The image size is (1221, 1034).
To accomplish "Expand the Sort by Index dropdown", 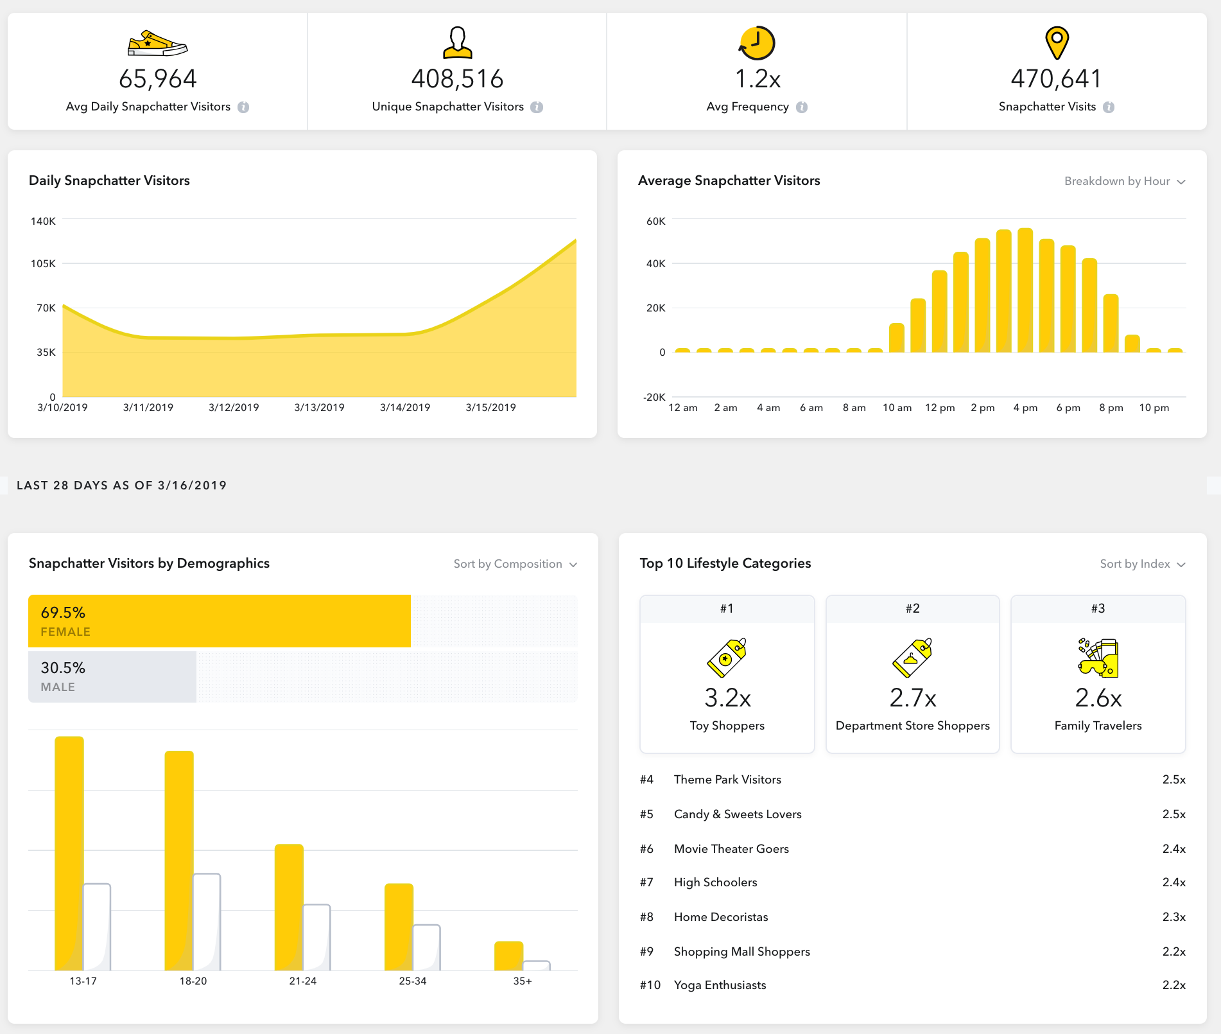I will (x=1143, y=564).
